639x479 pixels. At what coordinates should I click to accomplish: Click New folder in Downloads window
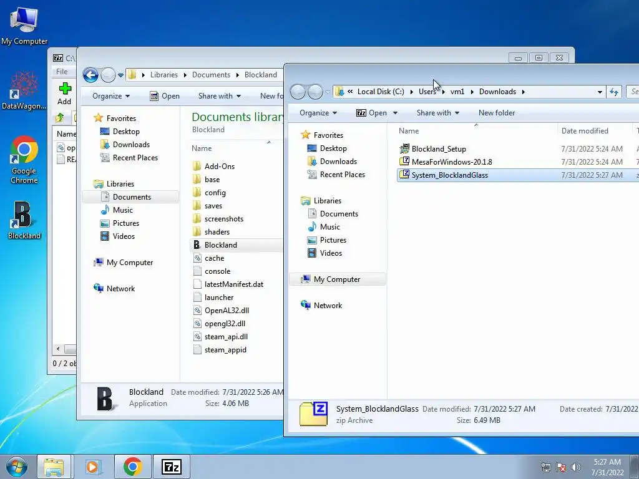[496, 113]
